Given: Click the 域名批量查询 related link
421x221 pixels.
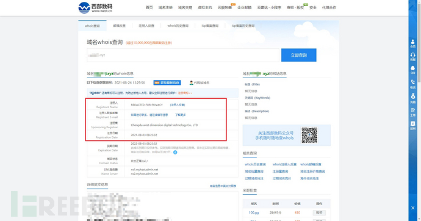Looking at the screenshot, I should pos(254,172).
